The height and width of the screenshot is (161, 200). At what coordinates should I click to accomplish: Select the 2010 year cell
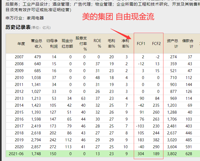(19, 78)
